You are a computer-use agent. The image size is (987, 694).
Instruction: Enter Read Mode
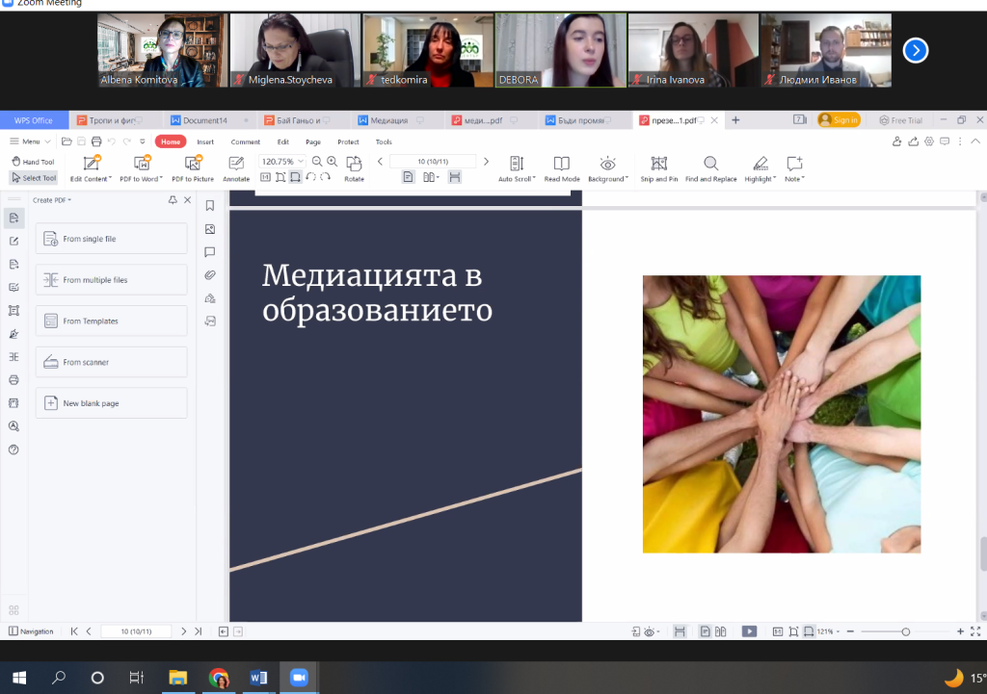[x=562, y=169]
